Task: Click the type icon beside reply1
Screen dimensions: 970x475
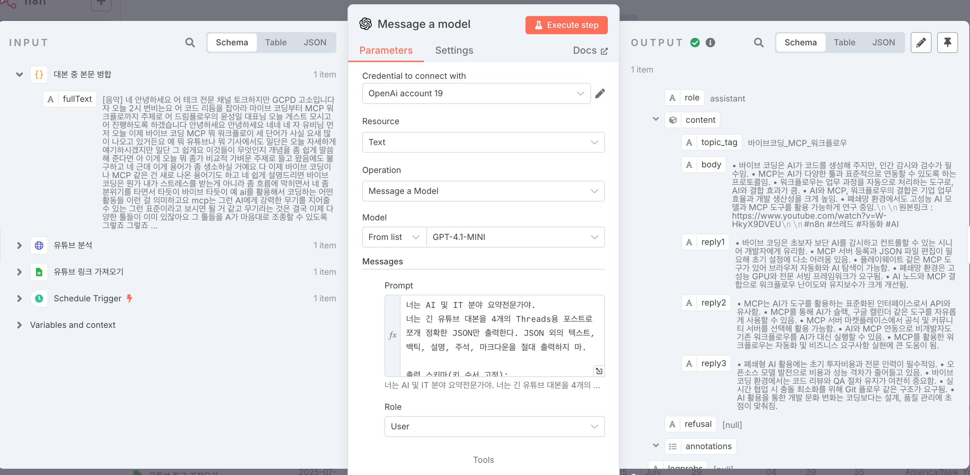Action: [689, 242]
